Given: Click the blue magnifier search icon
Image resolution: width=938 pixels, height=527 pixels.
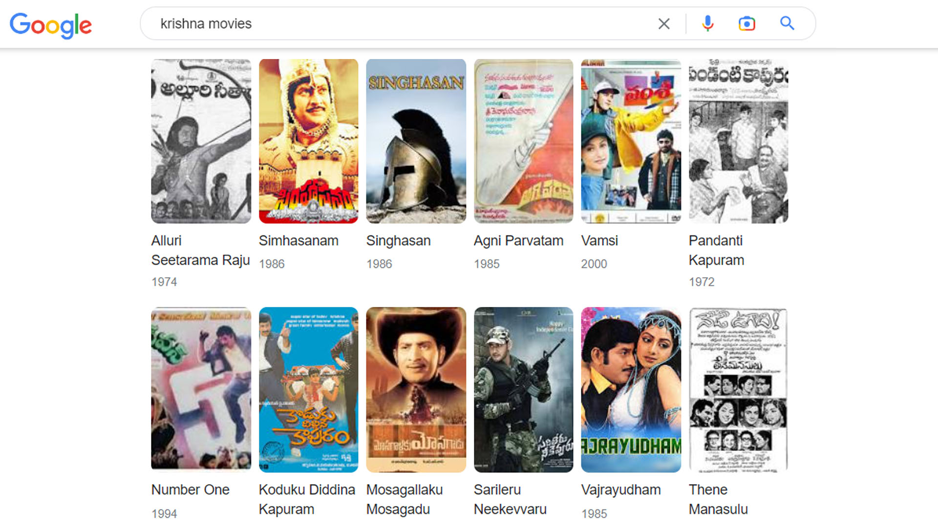Looking at the screenshot, I should pyautogui.click(x=787, y=23).
